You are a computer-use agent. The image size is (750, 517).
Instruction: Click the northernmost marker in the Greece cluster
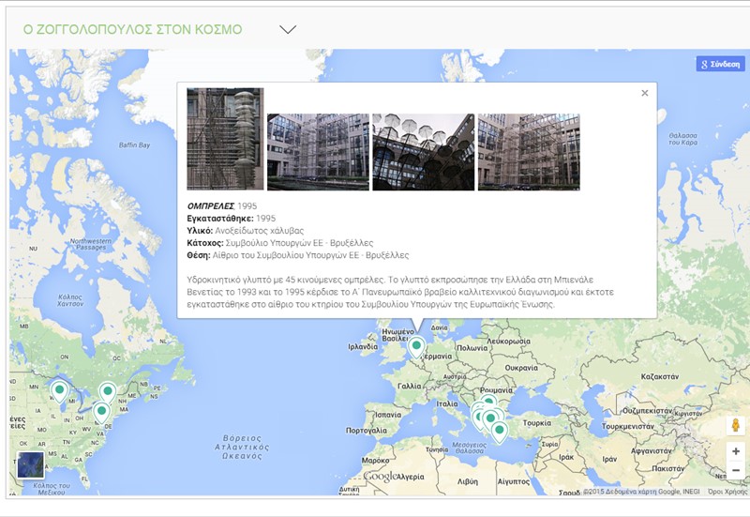tap(488, 402)
